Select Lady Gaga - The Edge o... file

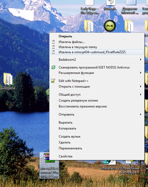[x=90, y=7]
